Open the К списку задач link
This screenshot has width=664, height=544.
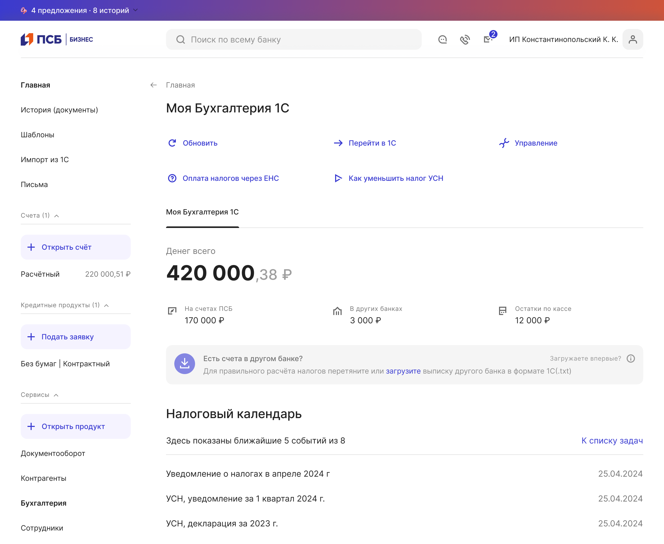[x=612, y=441]
